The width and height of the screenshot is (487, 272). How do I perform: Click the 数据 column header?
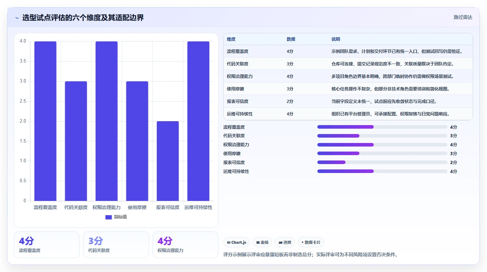click(x=291, y=39)
